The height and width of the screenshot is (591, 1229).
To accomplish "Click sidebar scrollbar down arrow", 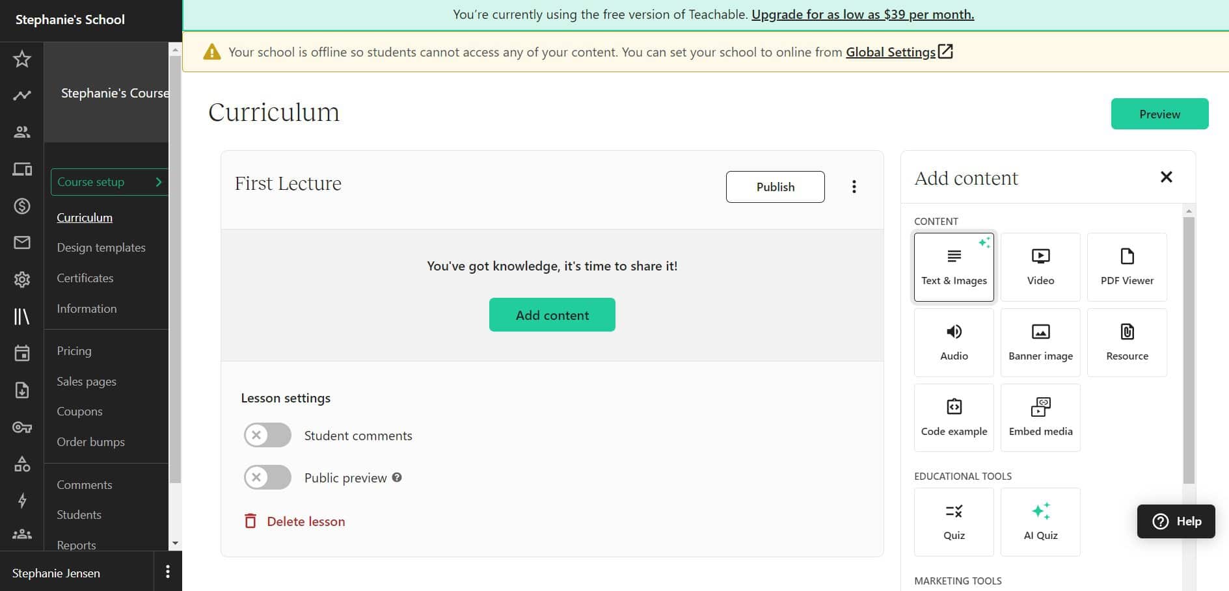I will [175, 544].
